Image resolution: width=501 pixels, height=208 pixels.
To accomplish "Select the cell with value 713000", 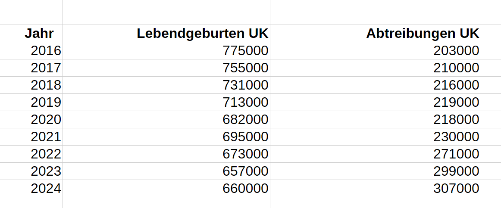I will [x=245, y=102].
